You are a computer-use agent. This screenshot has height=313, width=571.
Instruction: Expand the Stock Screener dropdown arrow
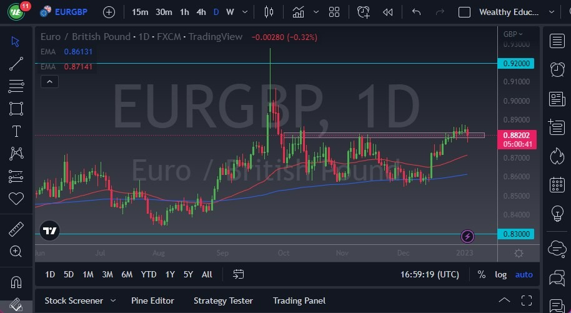tap(113, 301)
